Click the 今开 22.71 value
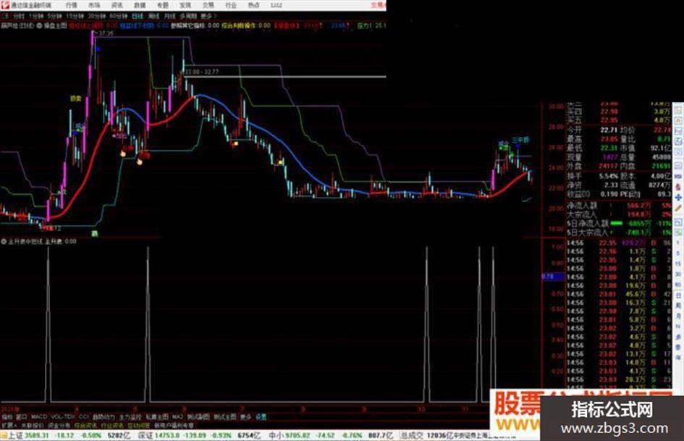 pyautogui.click(x=609, y=130)
